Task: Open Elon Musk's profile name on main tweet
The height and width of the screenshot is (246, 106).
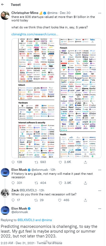Action: coord(19,208)
